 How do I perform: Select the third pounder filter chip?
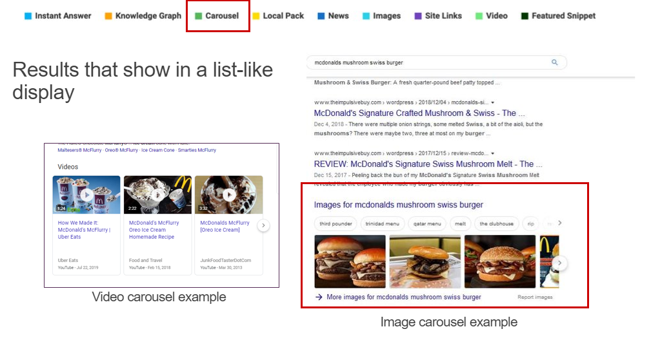coord(335,223)
